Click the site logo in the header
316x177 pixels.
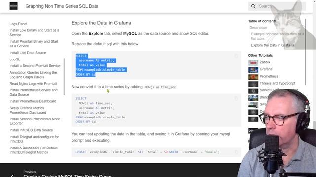point(13,6)
